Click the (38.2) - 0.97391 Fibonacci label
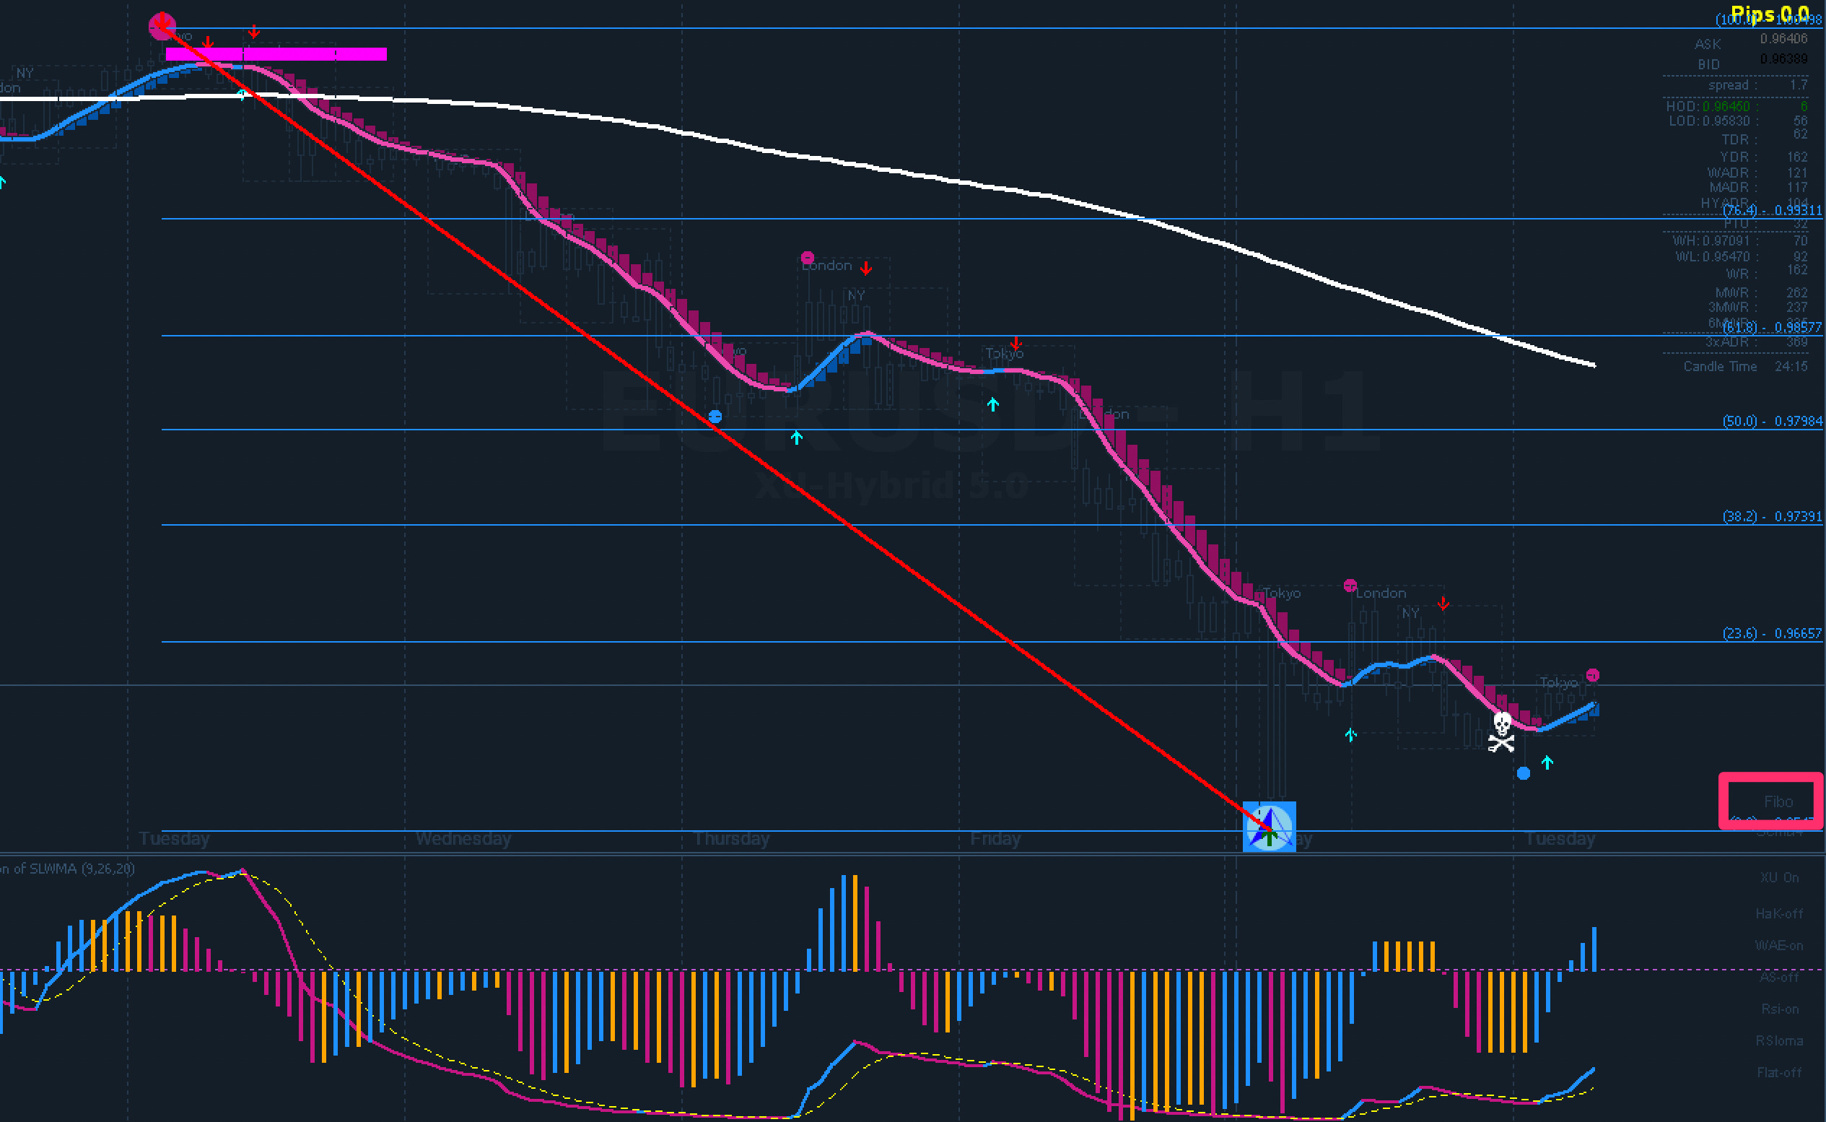Screen dimensions: 1826x1122 click(x=1772, y=516)
